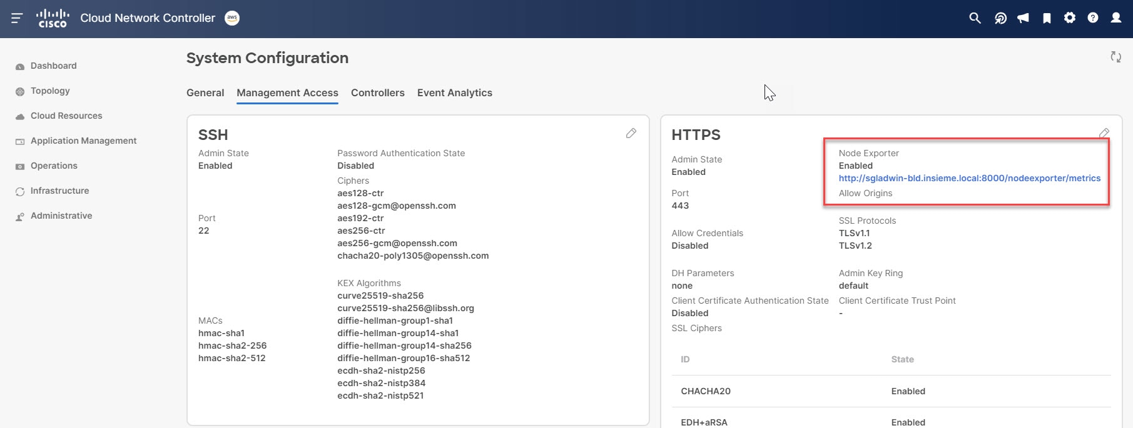Image resolution: width=1133 pixels, height=428 pixels.
Task: Open the user profile icon
Action: [x=1116, y=18]
